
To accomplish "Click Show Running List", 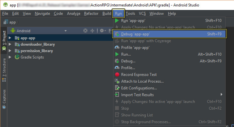I will pos(169,115).
